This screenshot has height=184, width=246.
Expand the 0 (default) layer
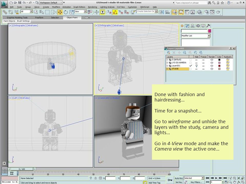tap(167, 60)
